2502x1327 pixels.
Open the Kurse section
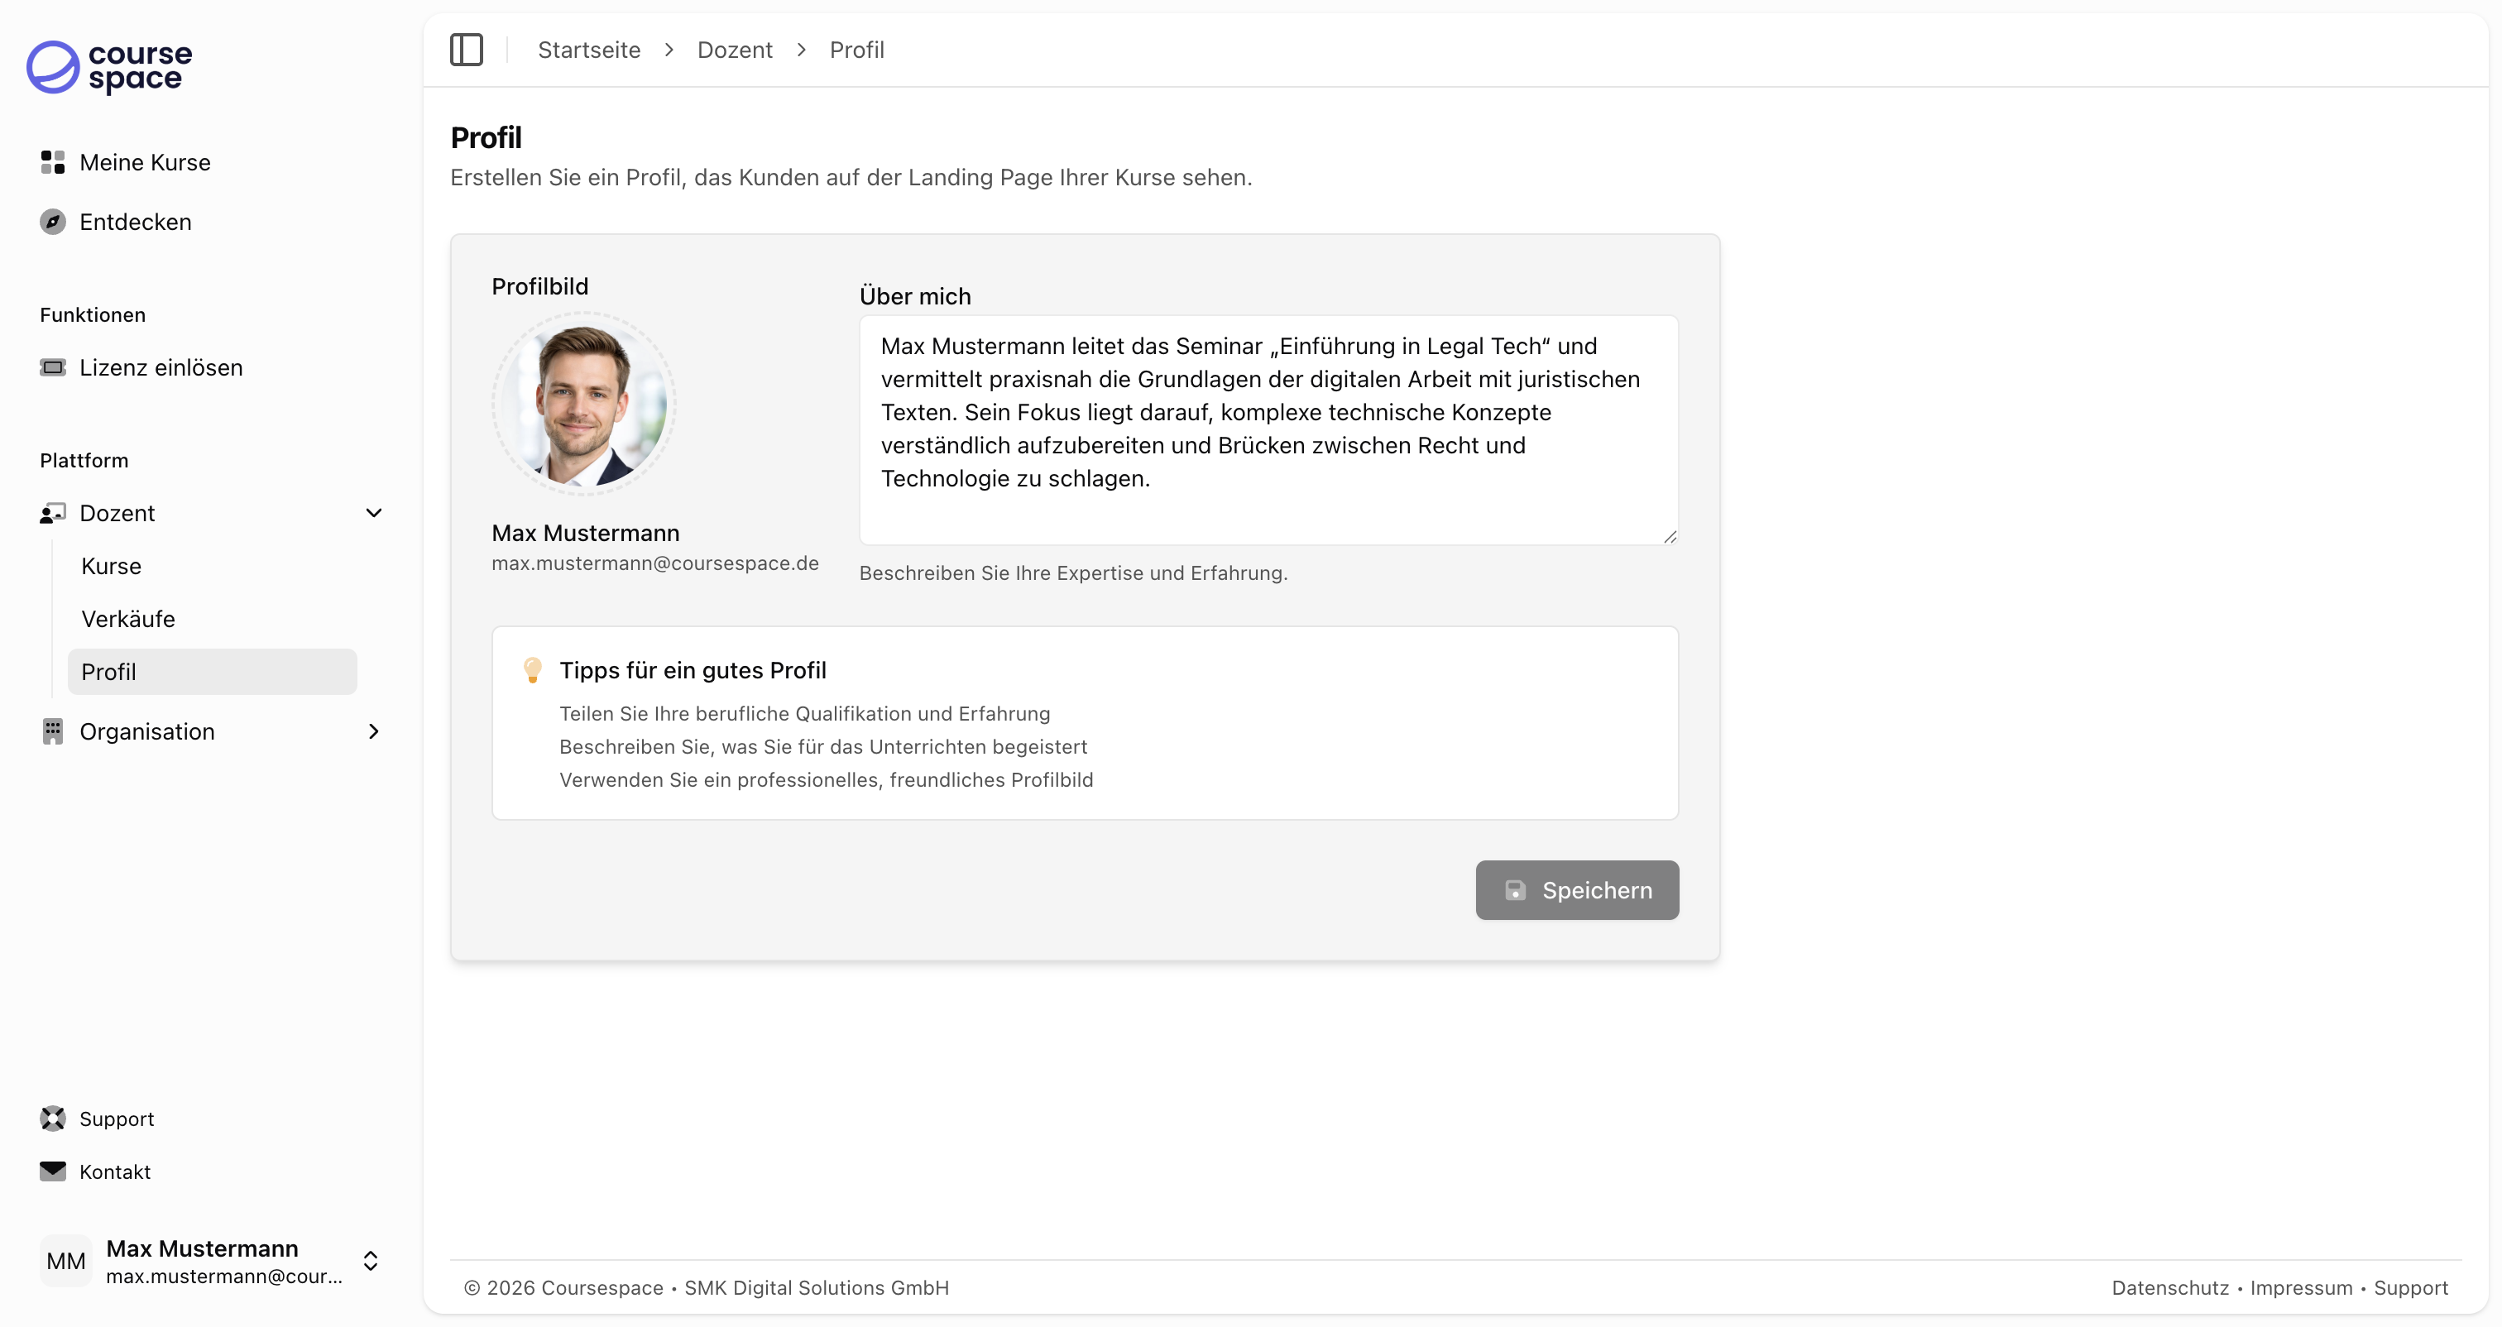(111, 567)
